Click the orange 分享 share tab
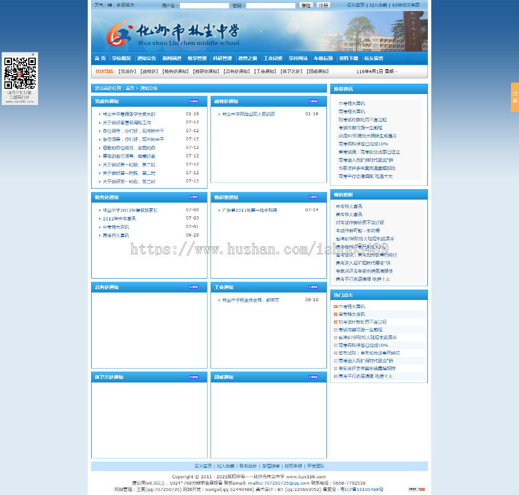This screenshot has width=519, height=495. 515,97
